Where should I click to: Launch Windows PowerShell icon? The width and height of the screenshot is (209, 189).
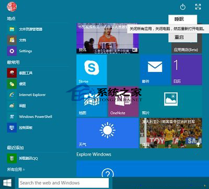12,116
